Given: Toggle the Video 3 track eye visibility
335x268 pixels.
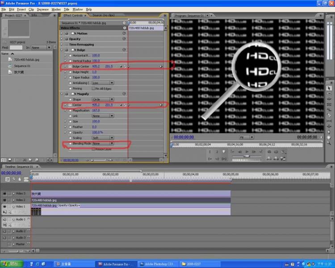Looking at the screenshot, I should 4,194.
